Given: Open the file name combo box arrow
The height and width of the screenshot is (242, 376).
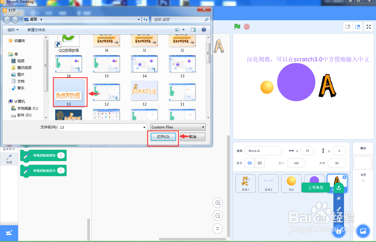Looking at the screenshot, I should (x=144, y=127).
